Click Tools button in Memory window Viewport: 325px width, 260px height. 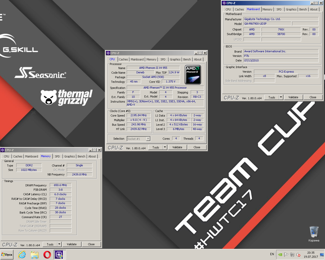pos(50,244)
